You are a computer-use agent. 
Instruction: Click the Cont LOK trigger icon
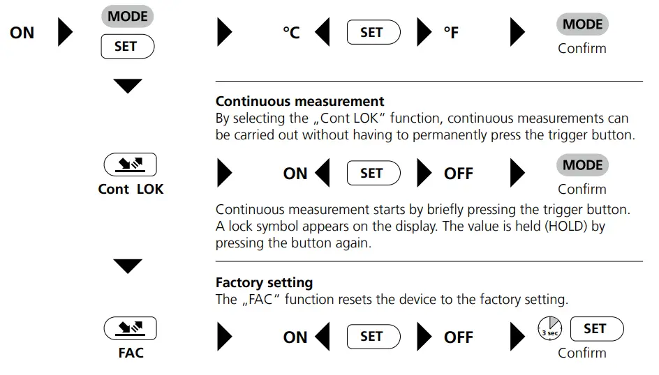[130, 165]
